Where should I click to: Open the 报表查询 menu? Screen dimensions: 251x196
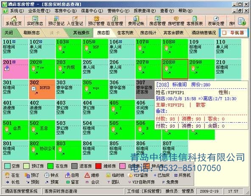click(x=145, y=11)
